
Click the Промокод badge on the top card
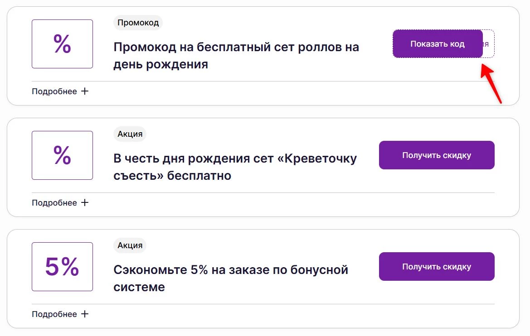[x=138, y=22]
